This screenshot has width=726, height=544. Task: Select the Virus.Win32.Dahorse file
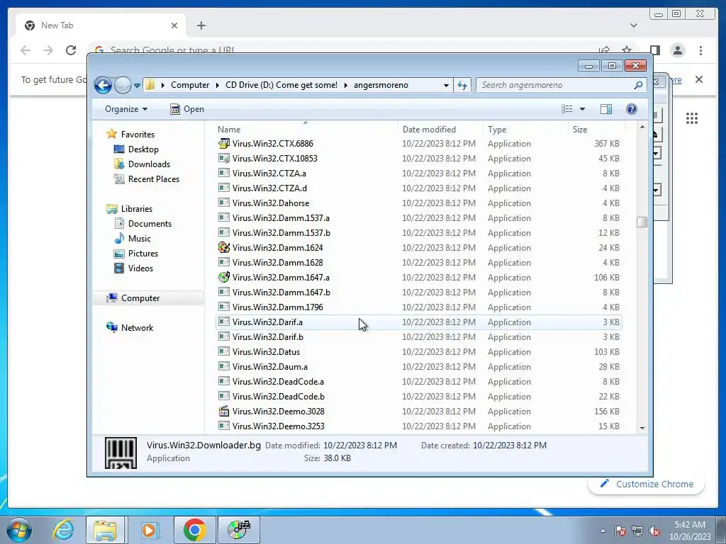pos(418,203)
